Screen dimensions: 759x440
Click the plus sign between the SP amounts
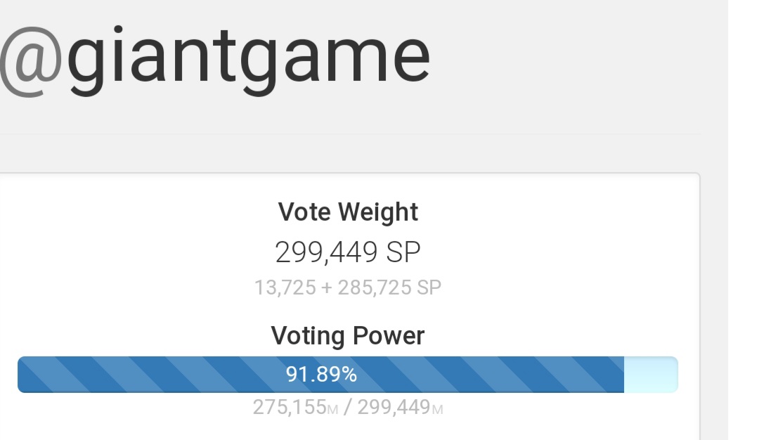point(327,288)
